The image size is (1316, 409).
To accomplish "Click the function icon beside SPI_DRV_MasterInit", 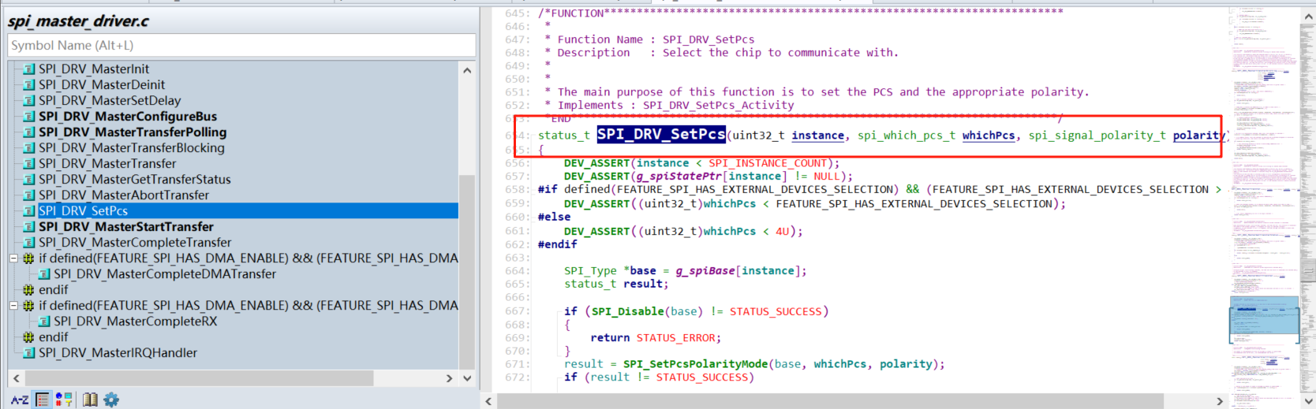I will click(x=29, y=69).
